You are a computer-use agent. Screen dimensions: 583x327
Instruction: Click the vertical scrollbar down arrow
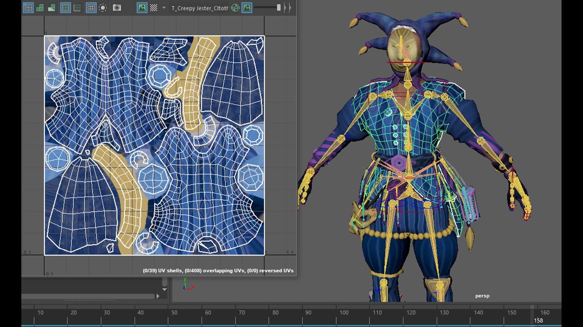point(164,290)
